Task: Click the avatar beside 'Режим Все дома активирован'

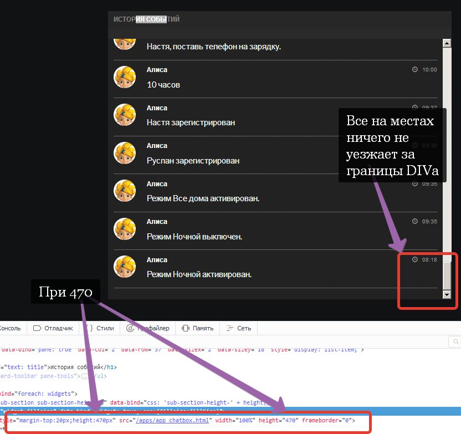Action: (x=125, y=191)
